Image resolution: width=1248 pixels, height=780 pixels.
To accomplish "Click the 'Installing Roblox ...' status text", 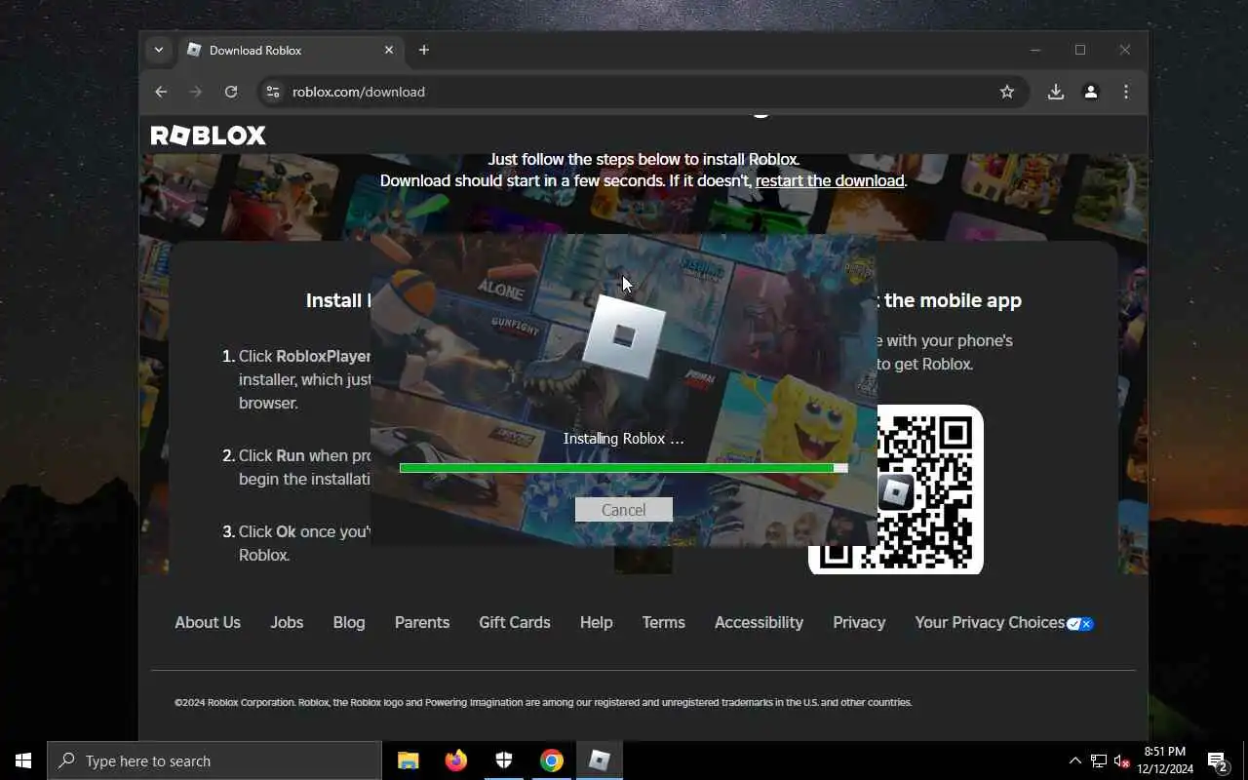I will click(624, 439).
